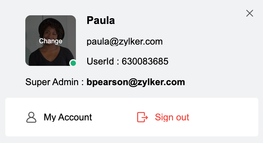This screenshot has height=143, width=263.
Task: Select the name Paula
Action: click(101, 21)
